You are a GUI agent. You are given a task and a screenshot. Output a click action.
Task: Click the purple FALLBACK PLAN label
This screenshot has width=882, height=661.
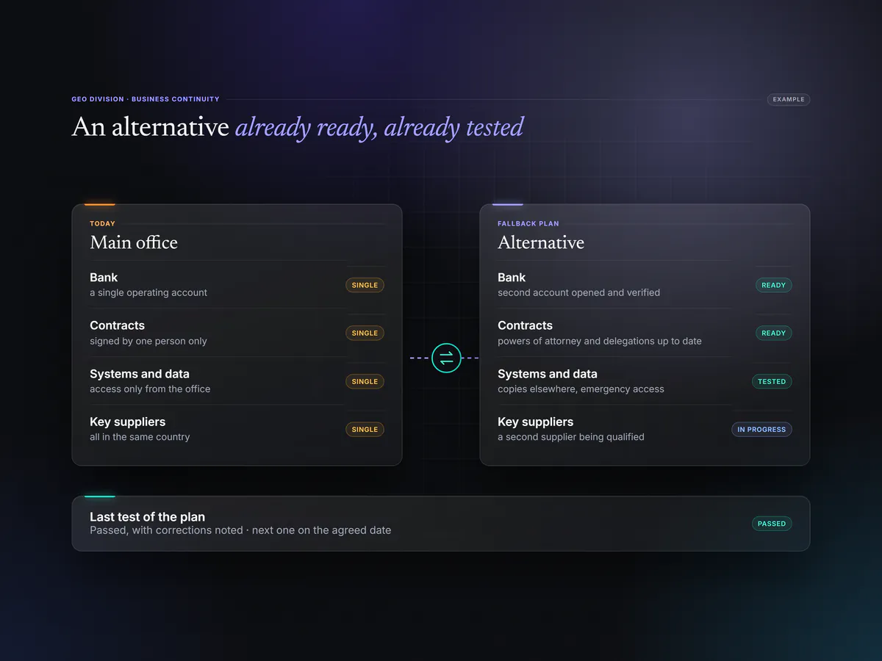click(528, 223)
